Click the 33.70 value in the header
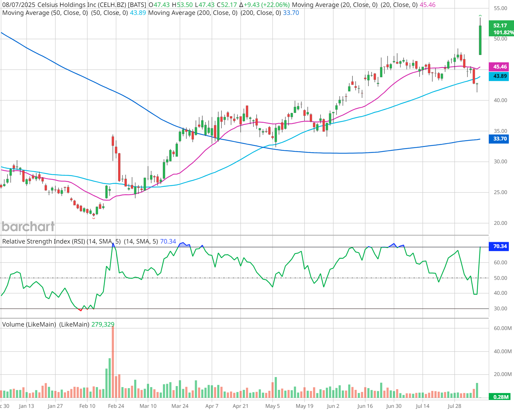Screen dimensions: 514x412 [291, 13]
